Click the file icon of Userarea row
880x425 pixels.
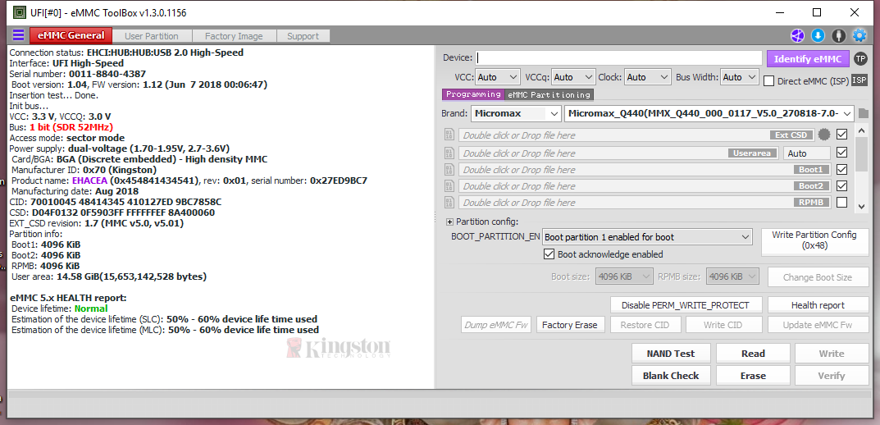(x=449, y=153)
